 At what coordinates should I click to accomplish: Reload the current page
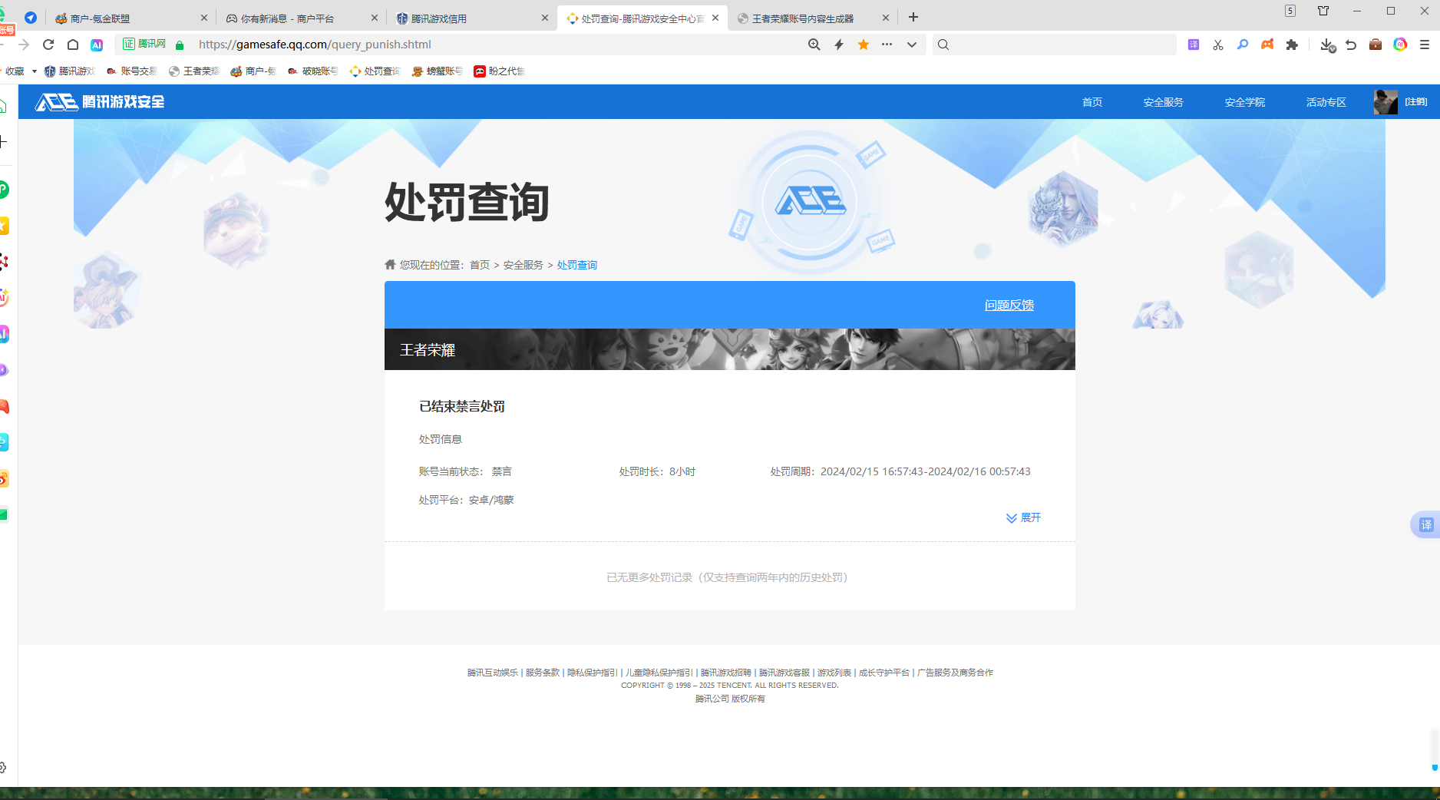48,45
